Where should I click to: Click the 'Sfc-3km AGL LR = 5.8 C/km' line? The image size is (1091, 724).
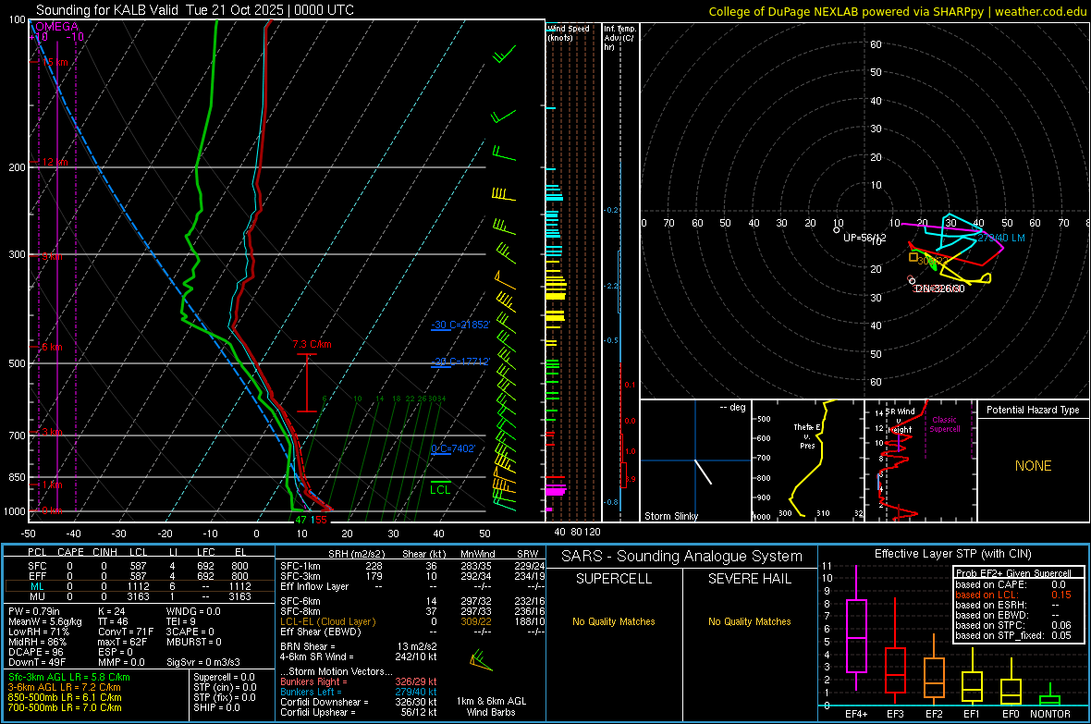(69, 677)
